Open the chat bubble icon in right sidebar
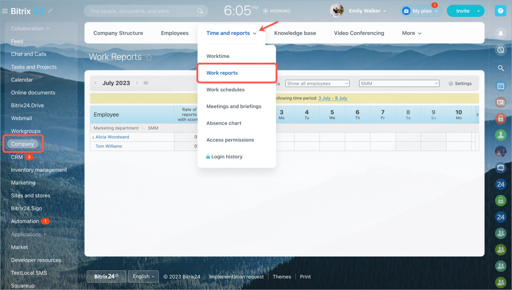The width and height of the screenshot is (512, 290). (x=500, y=50)
